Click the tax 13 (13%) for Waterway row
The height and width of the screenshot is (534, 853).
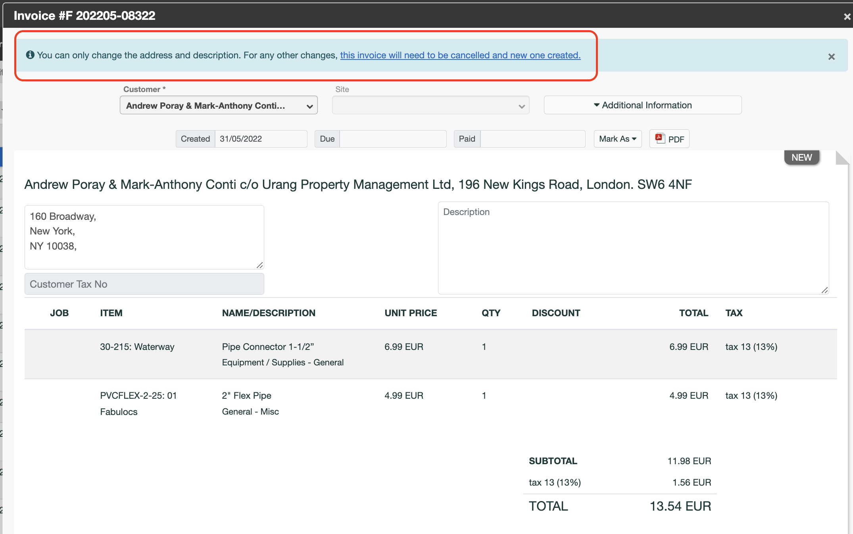(751, 347)
